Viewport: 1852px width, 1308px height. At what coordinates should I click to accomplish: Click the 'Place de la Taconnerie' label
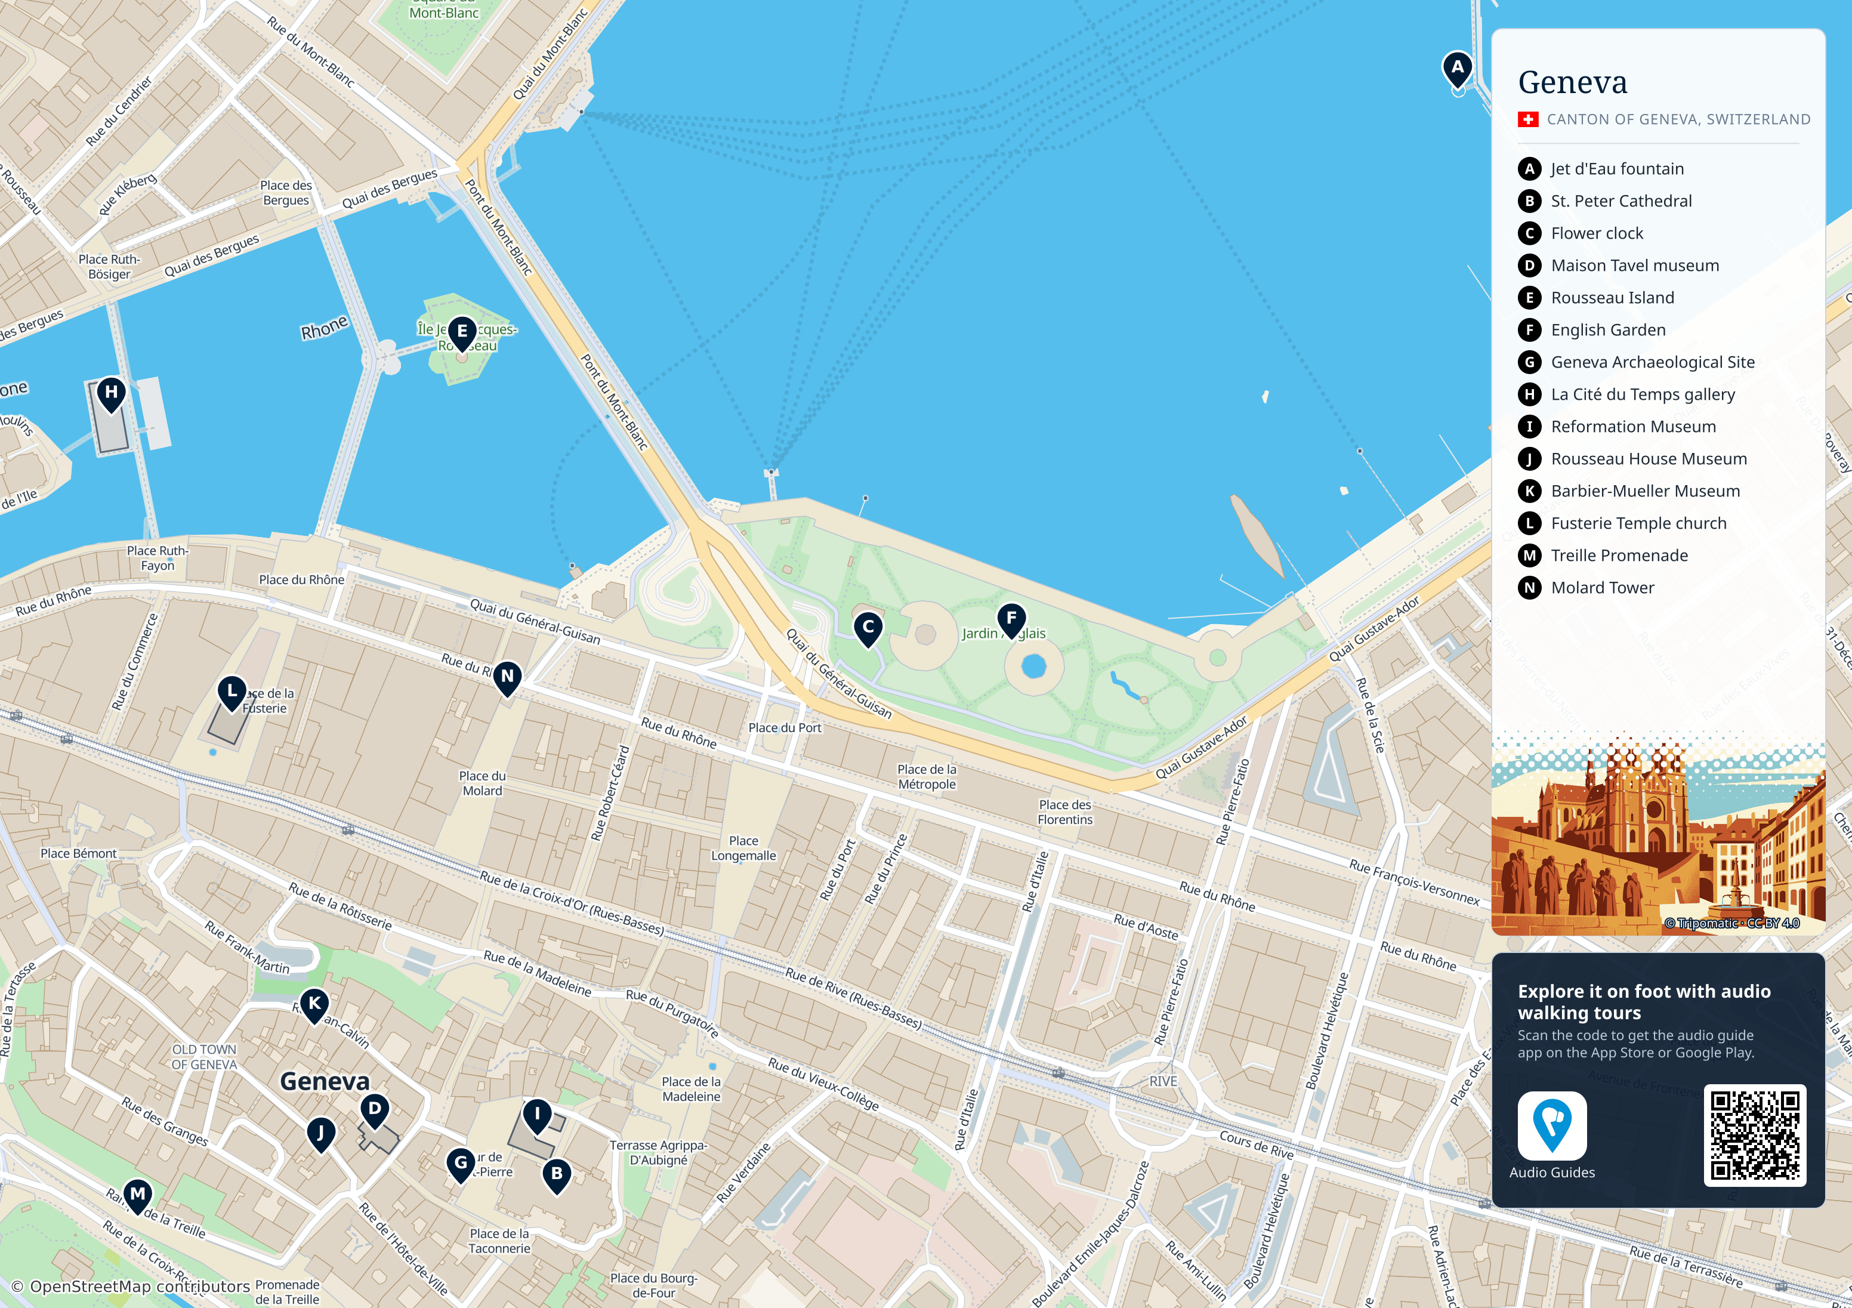(499, 1241)
